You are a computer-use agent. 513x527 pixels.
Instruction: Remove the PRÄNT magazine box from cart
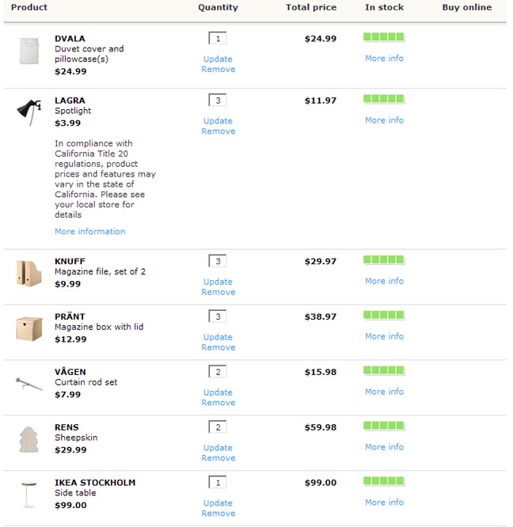tap(218, 347)
